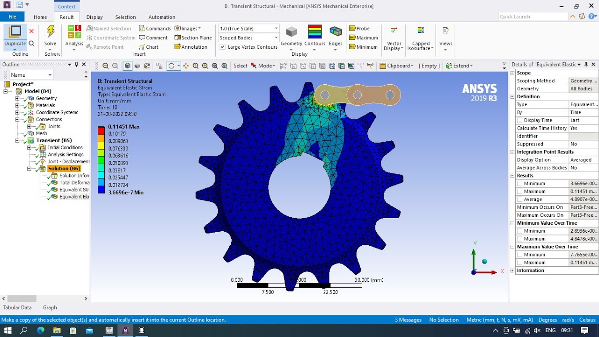Expand the Coordinate Systems node

coord(17,112)
